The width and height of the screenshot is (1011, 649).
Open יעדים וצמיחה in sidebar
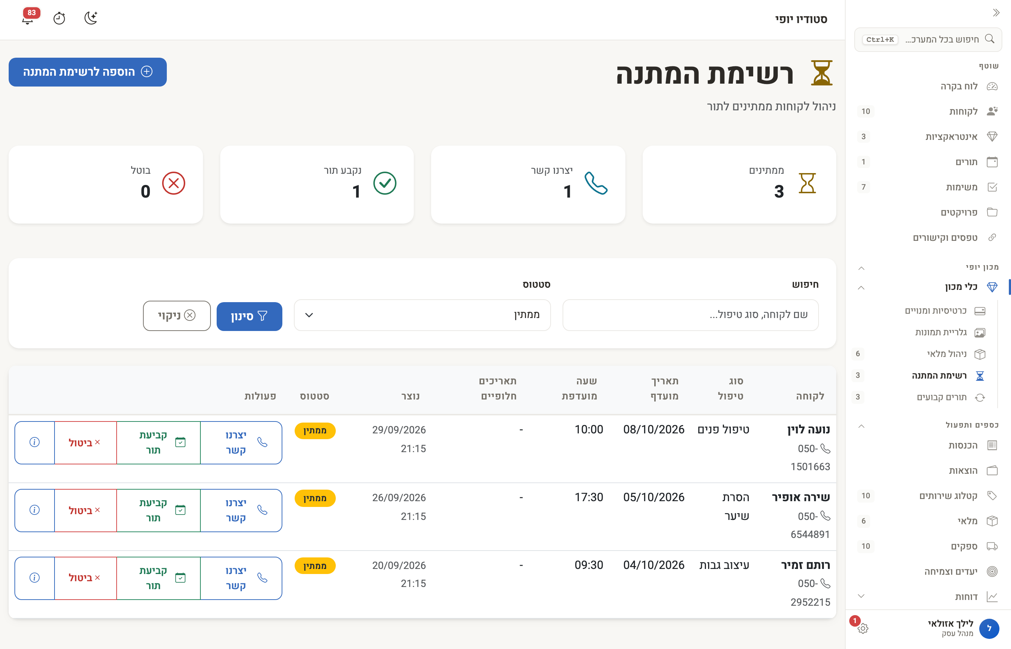[928, 571]
